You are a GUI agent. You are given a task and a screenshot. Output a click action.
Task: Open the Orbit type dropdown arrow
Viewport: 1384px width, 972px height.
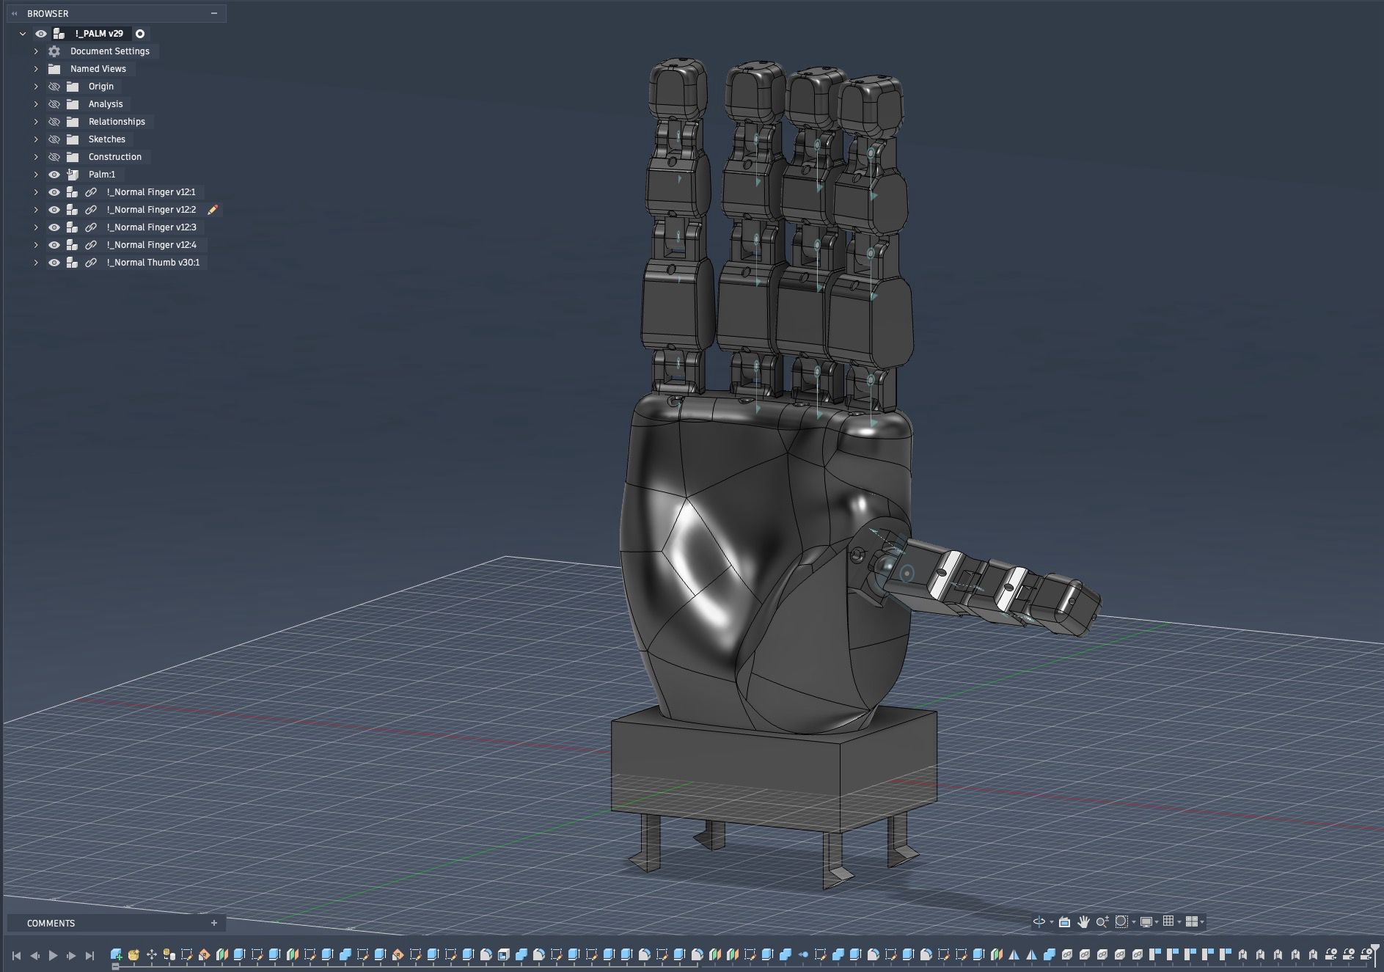click(1052, 922)
